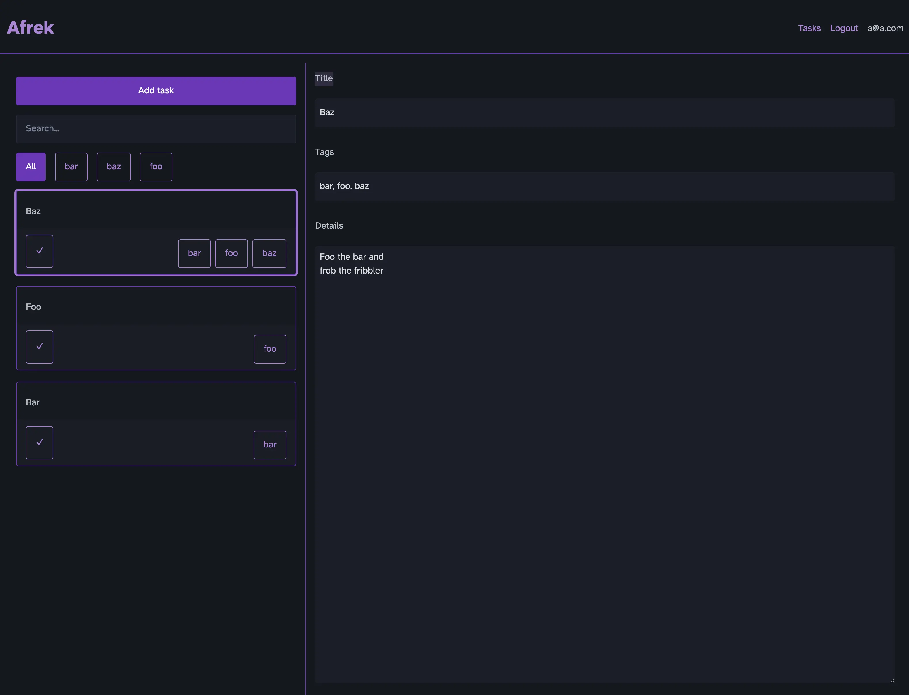Toggle the checkbox on Baz task
This screenshot has width=909, height=695.
pos(39,251)
